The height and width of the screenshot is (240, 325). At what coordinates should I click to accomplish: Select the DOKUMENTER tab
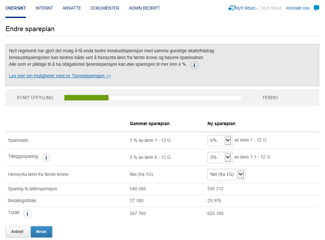(105, 8)
